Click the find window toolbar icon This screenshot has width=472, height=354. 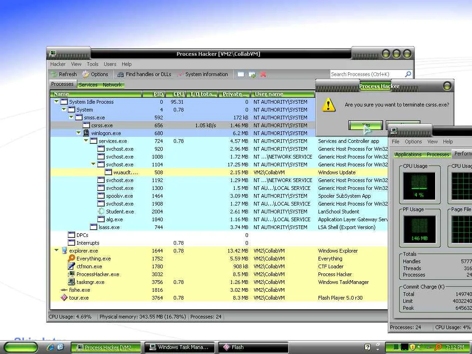pos(241,74)
